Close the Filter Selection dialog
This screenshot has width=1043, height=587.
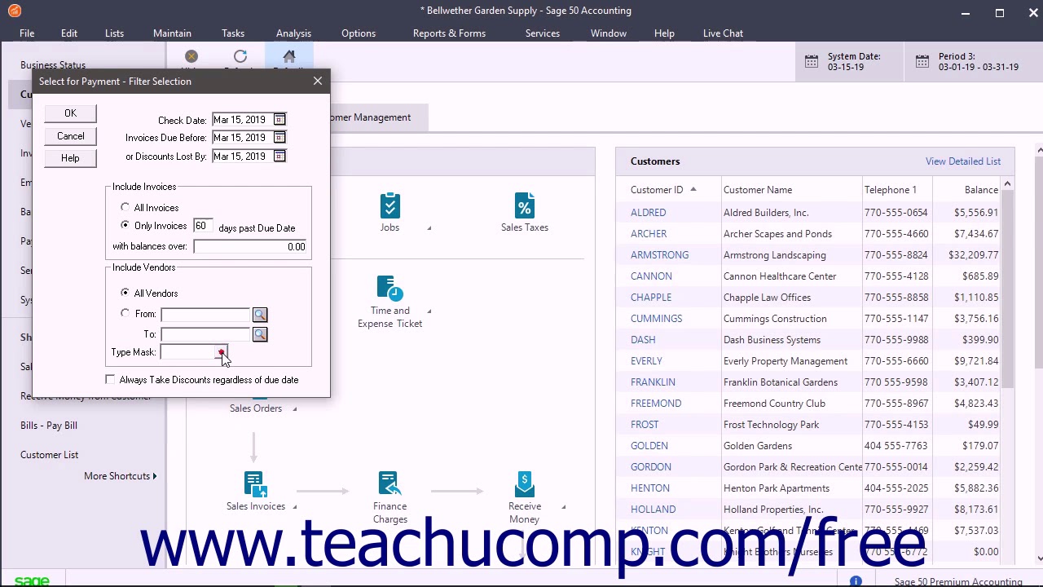[318, 81]
